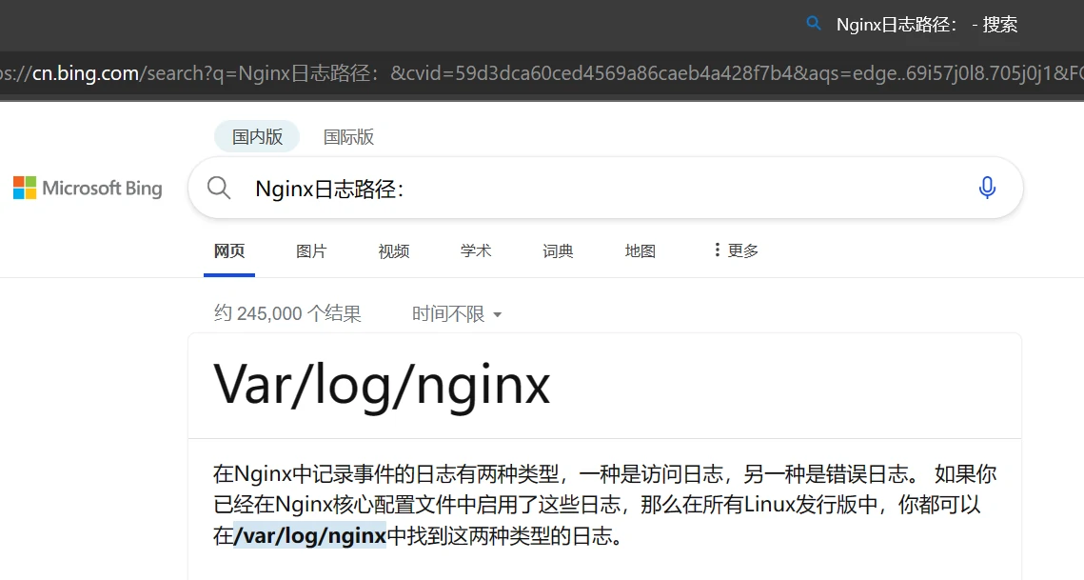The width and height of the screenshot is (1084, 580).
Task: Click the search favicon in the browser tab
Action: pos(813,24)
